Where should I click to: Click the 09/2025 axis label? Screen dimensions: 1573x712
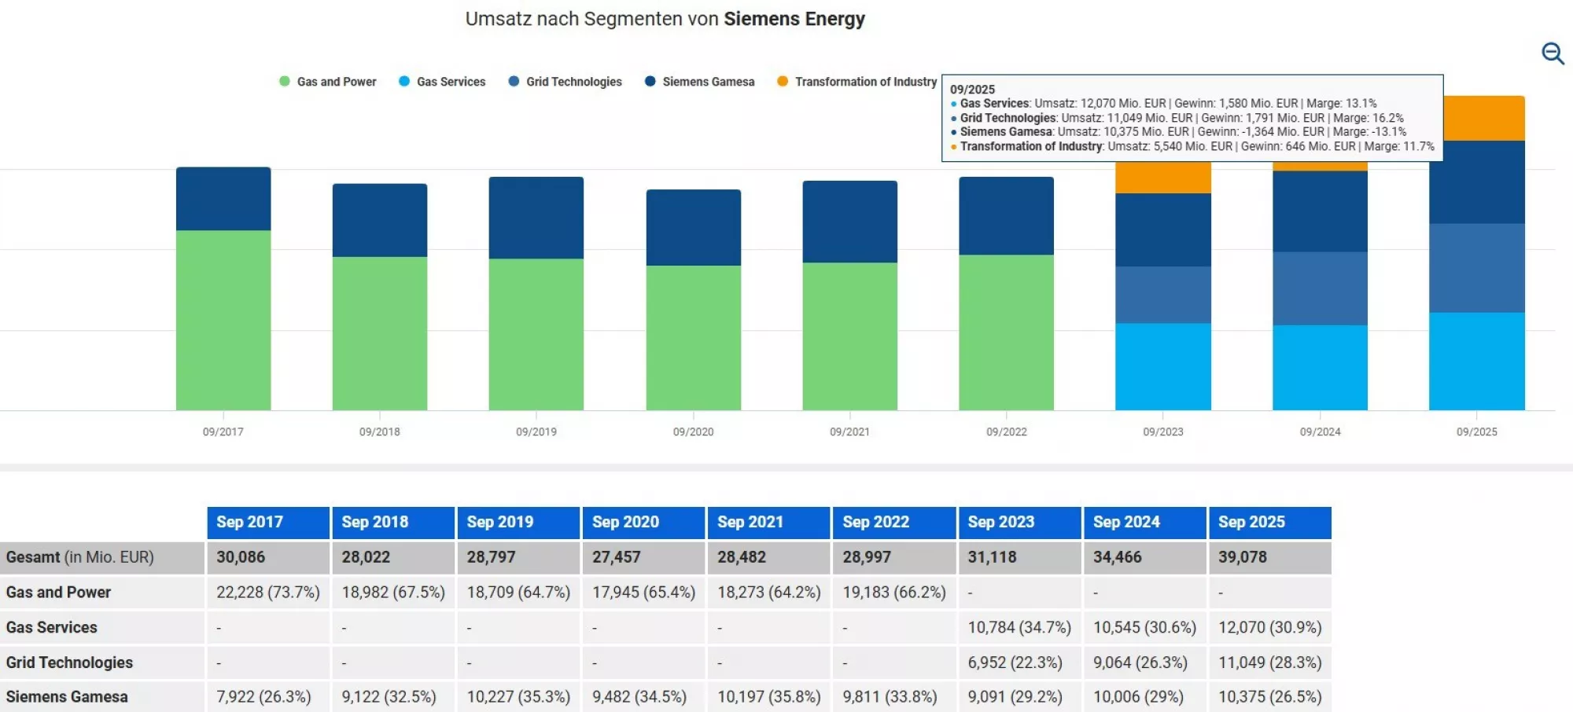point(1477,431)
